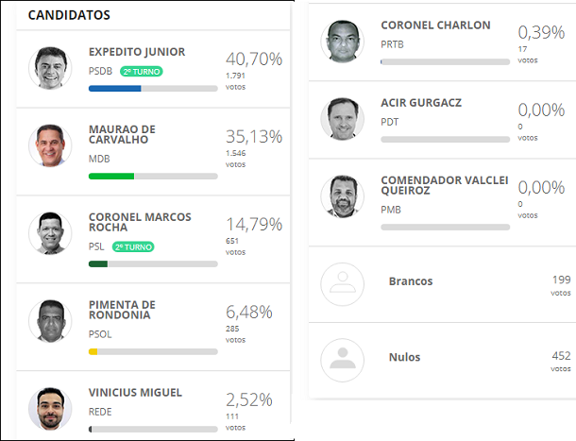The height and width of the screenshot is (441, 576).
Task: Select Acir Gurgacz's portrait image
Action: click(343, 119)
